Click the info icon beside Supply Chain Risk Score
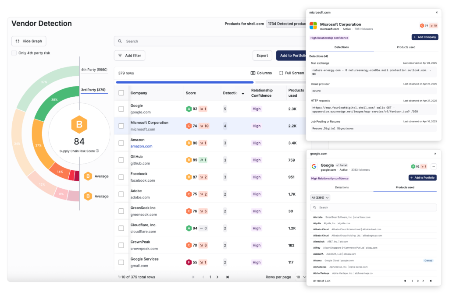 [98, 151]
